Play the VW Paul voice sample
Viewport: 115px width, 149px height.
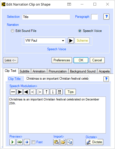click(x=71, y=41)
